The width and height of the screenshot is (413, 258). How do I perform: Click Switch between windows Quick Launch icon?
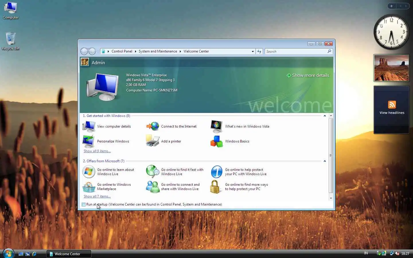tap(28, 254)
